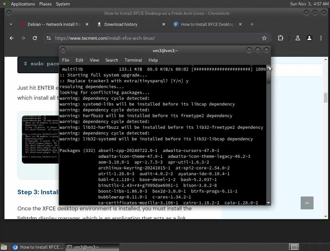The width and height of the screenshot is (330, 251).
Task: Click Chromium window menu button in titlebar
Action: [8, 13]
